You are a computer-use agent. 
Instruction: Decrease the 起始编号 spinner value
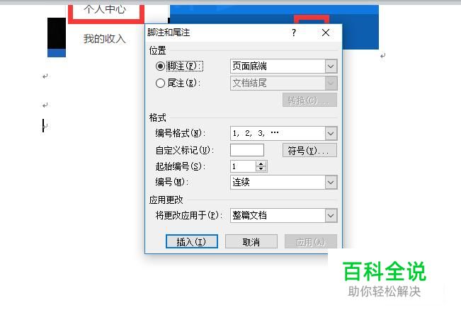[x=261, y=169]
